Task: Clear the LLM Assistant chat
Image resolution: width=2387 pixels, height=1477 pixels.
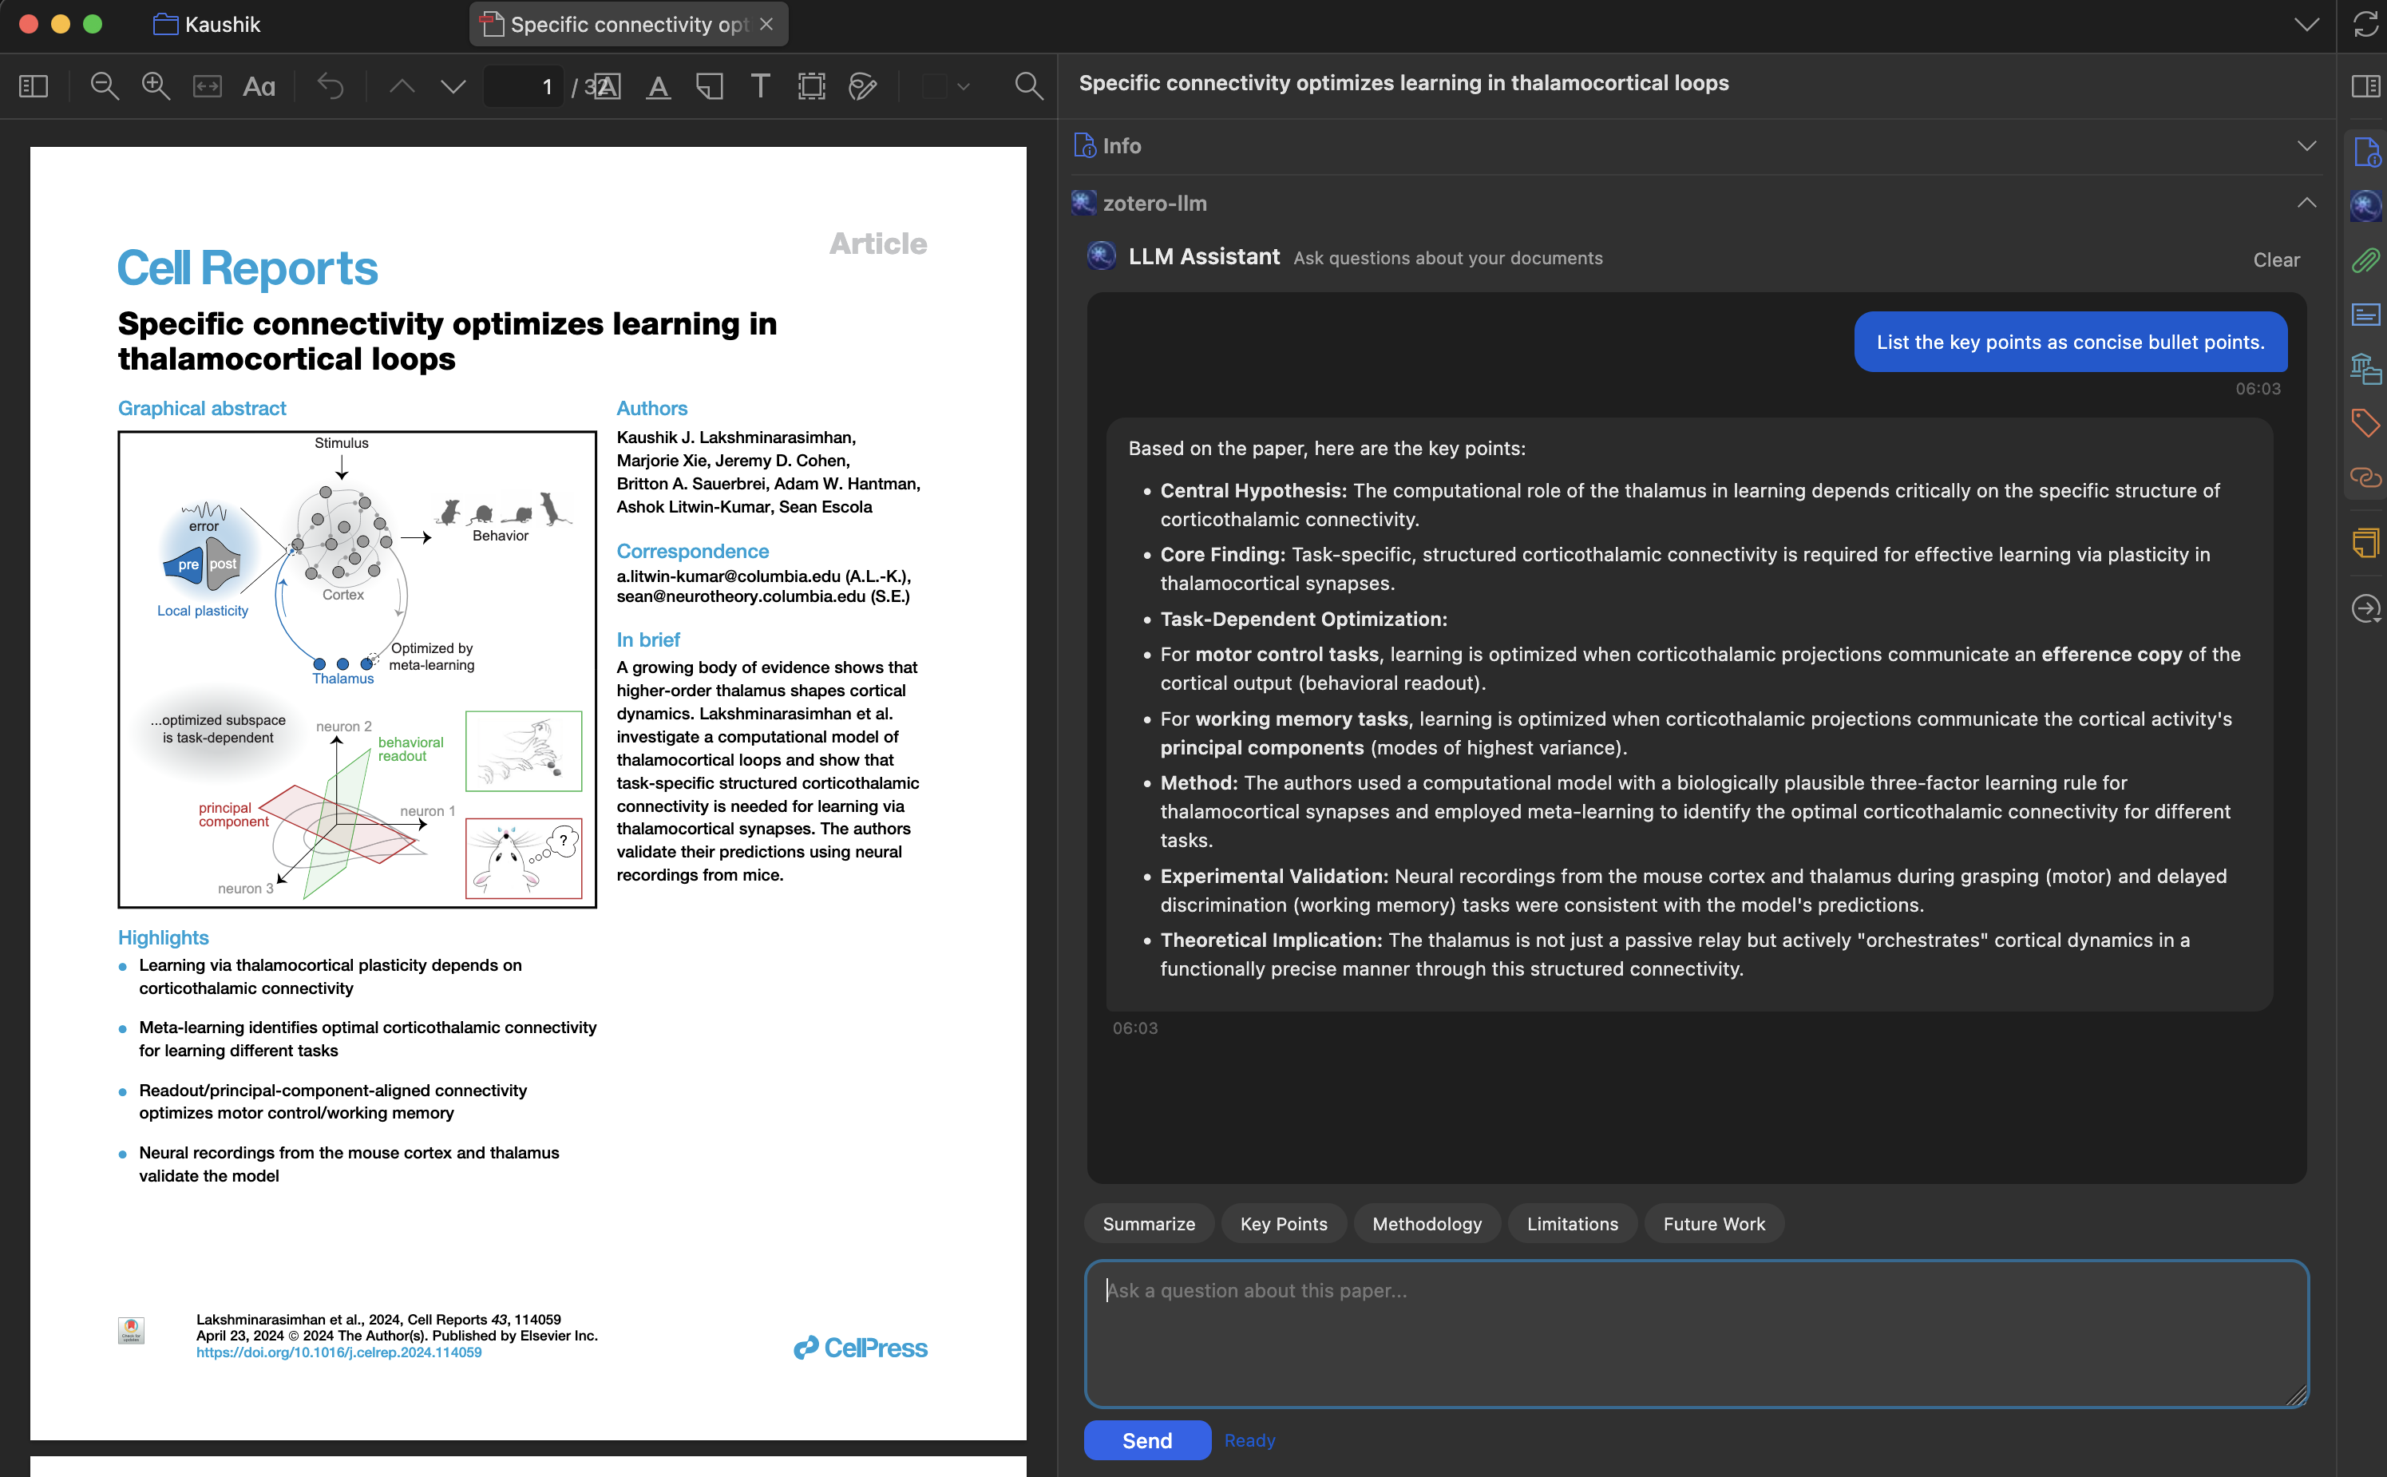Action: [x=2276, y=259]
